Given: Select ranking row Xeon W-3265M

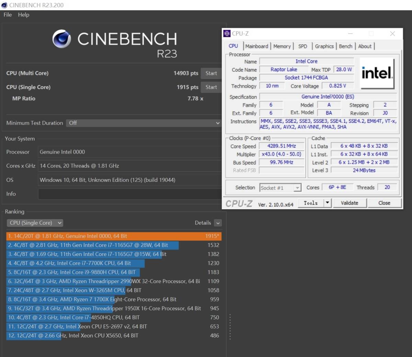Looking at the screenshot, I should click(x=114, y=290).
